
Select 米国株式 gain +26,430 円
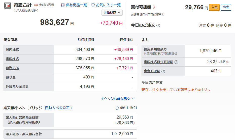pos(123,59)
